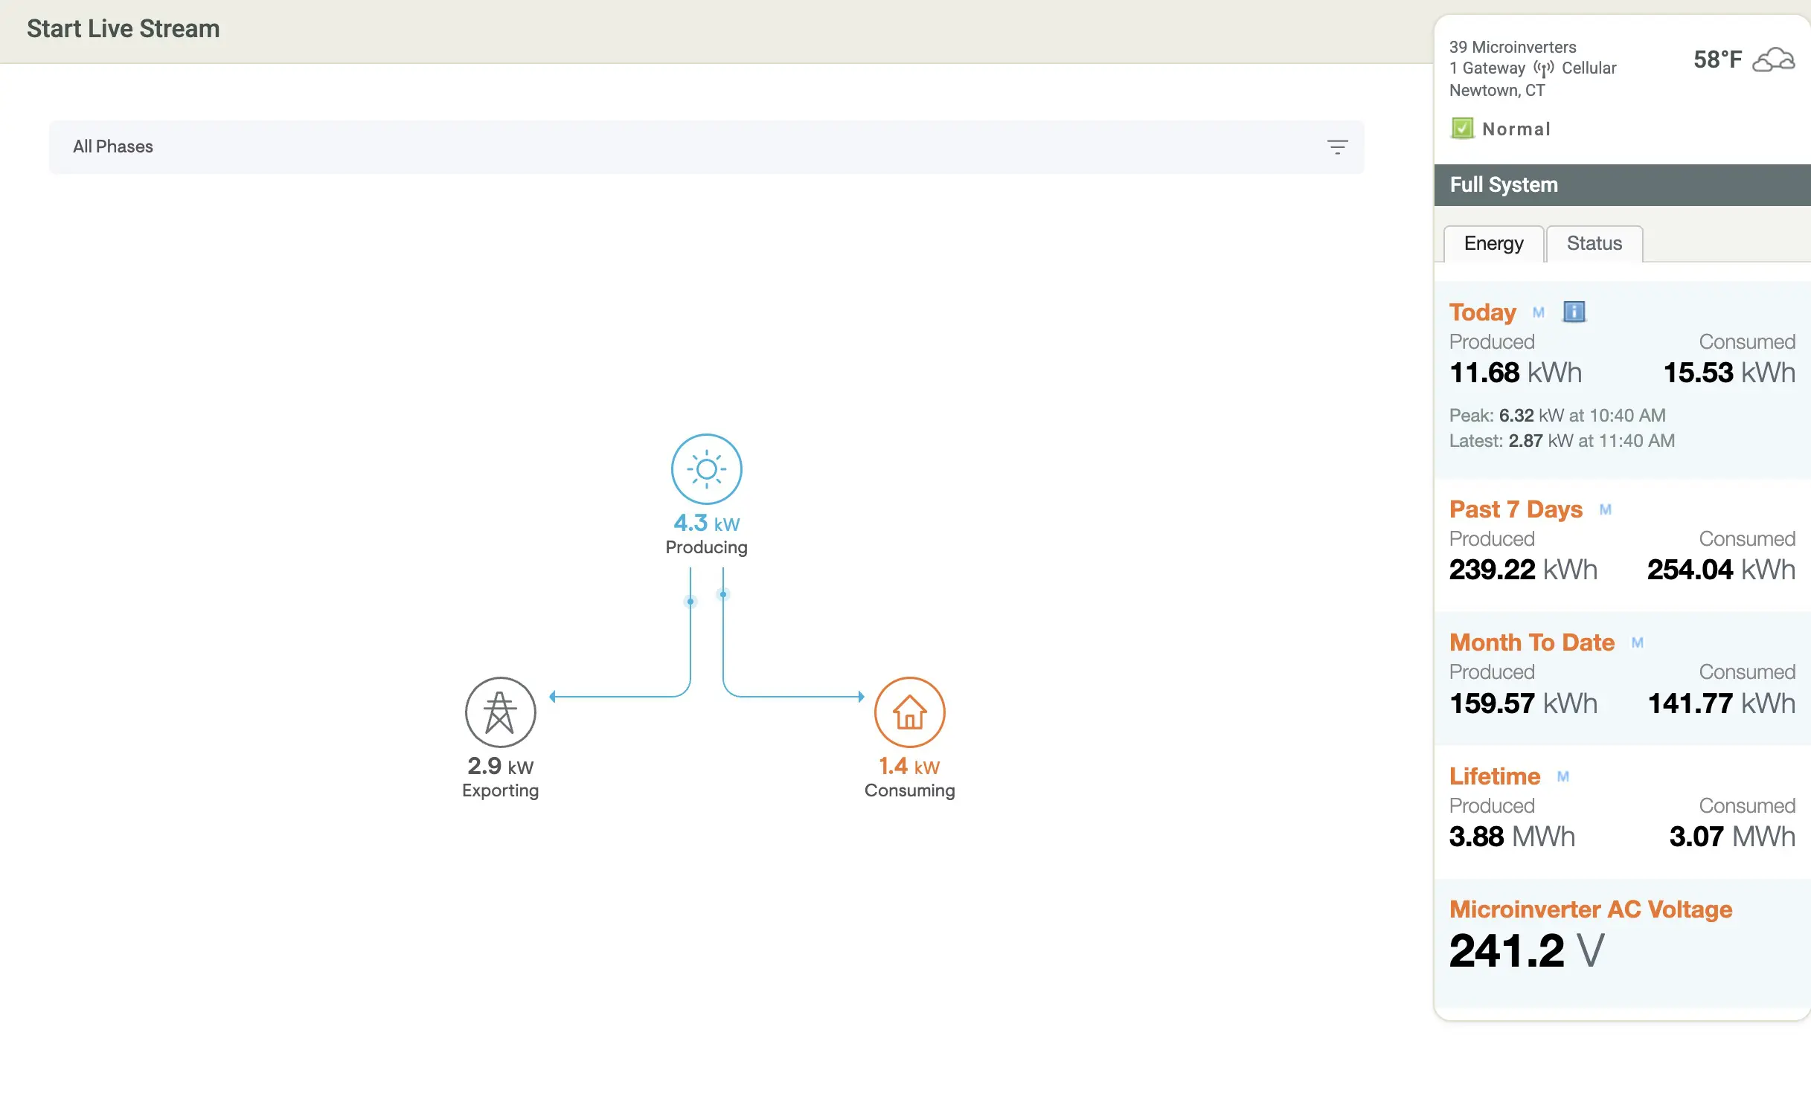
Task: Click the 1.4 kW Consuming value
Action: (909, 767)
